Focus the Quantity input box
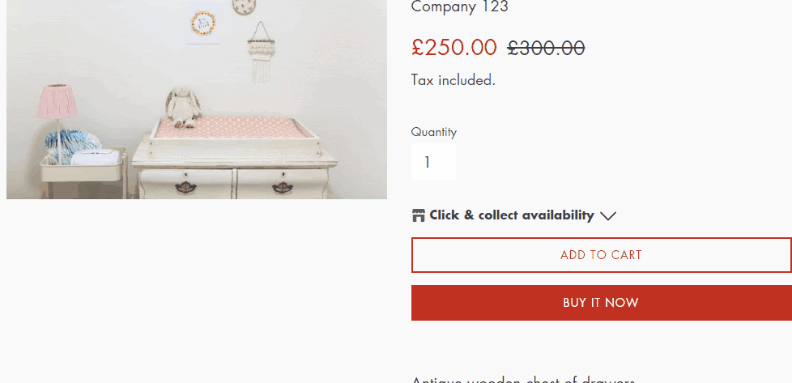Screen dimensions: 792x383 tap(433, 163)
